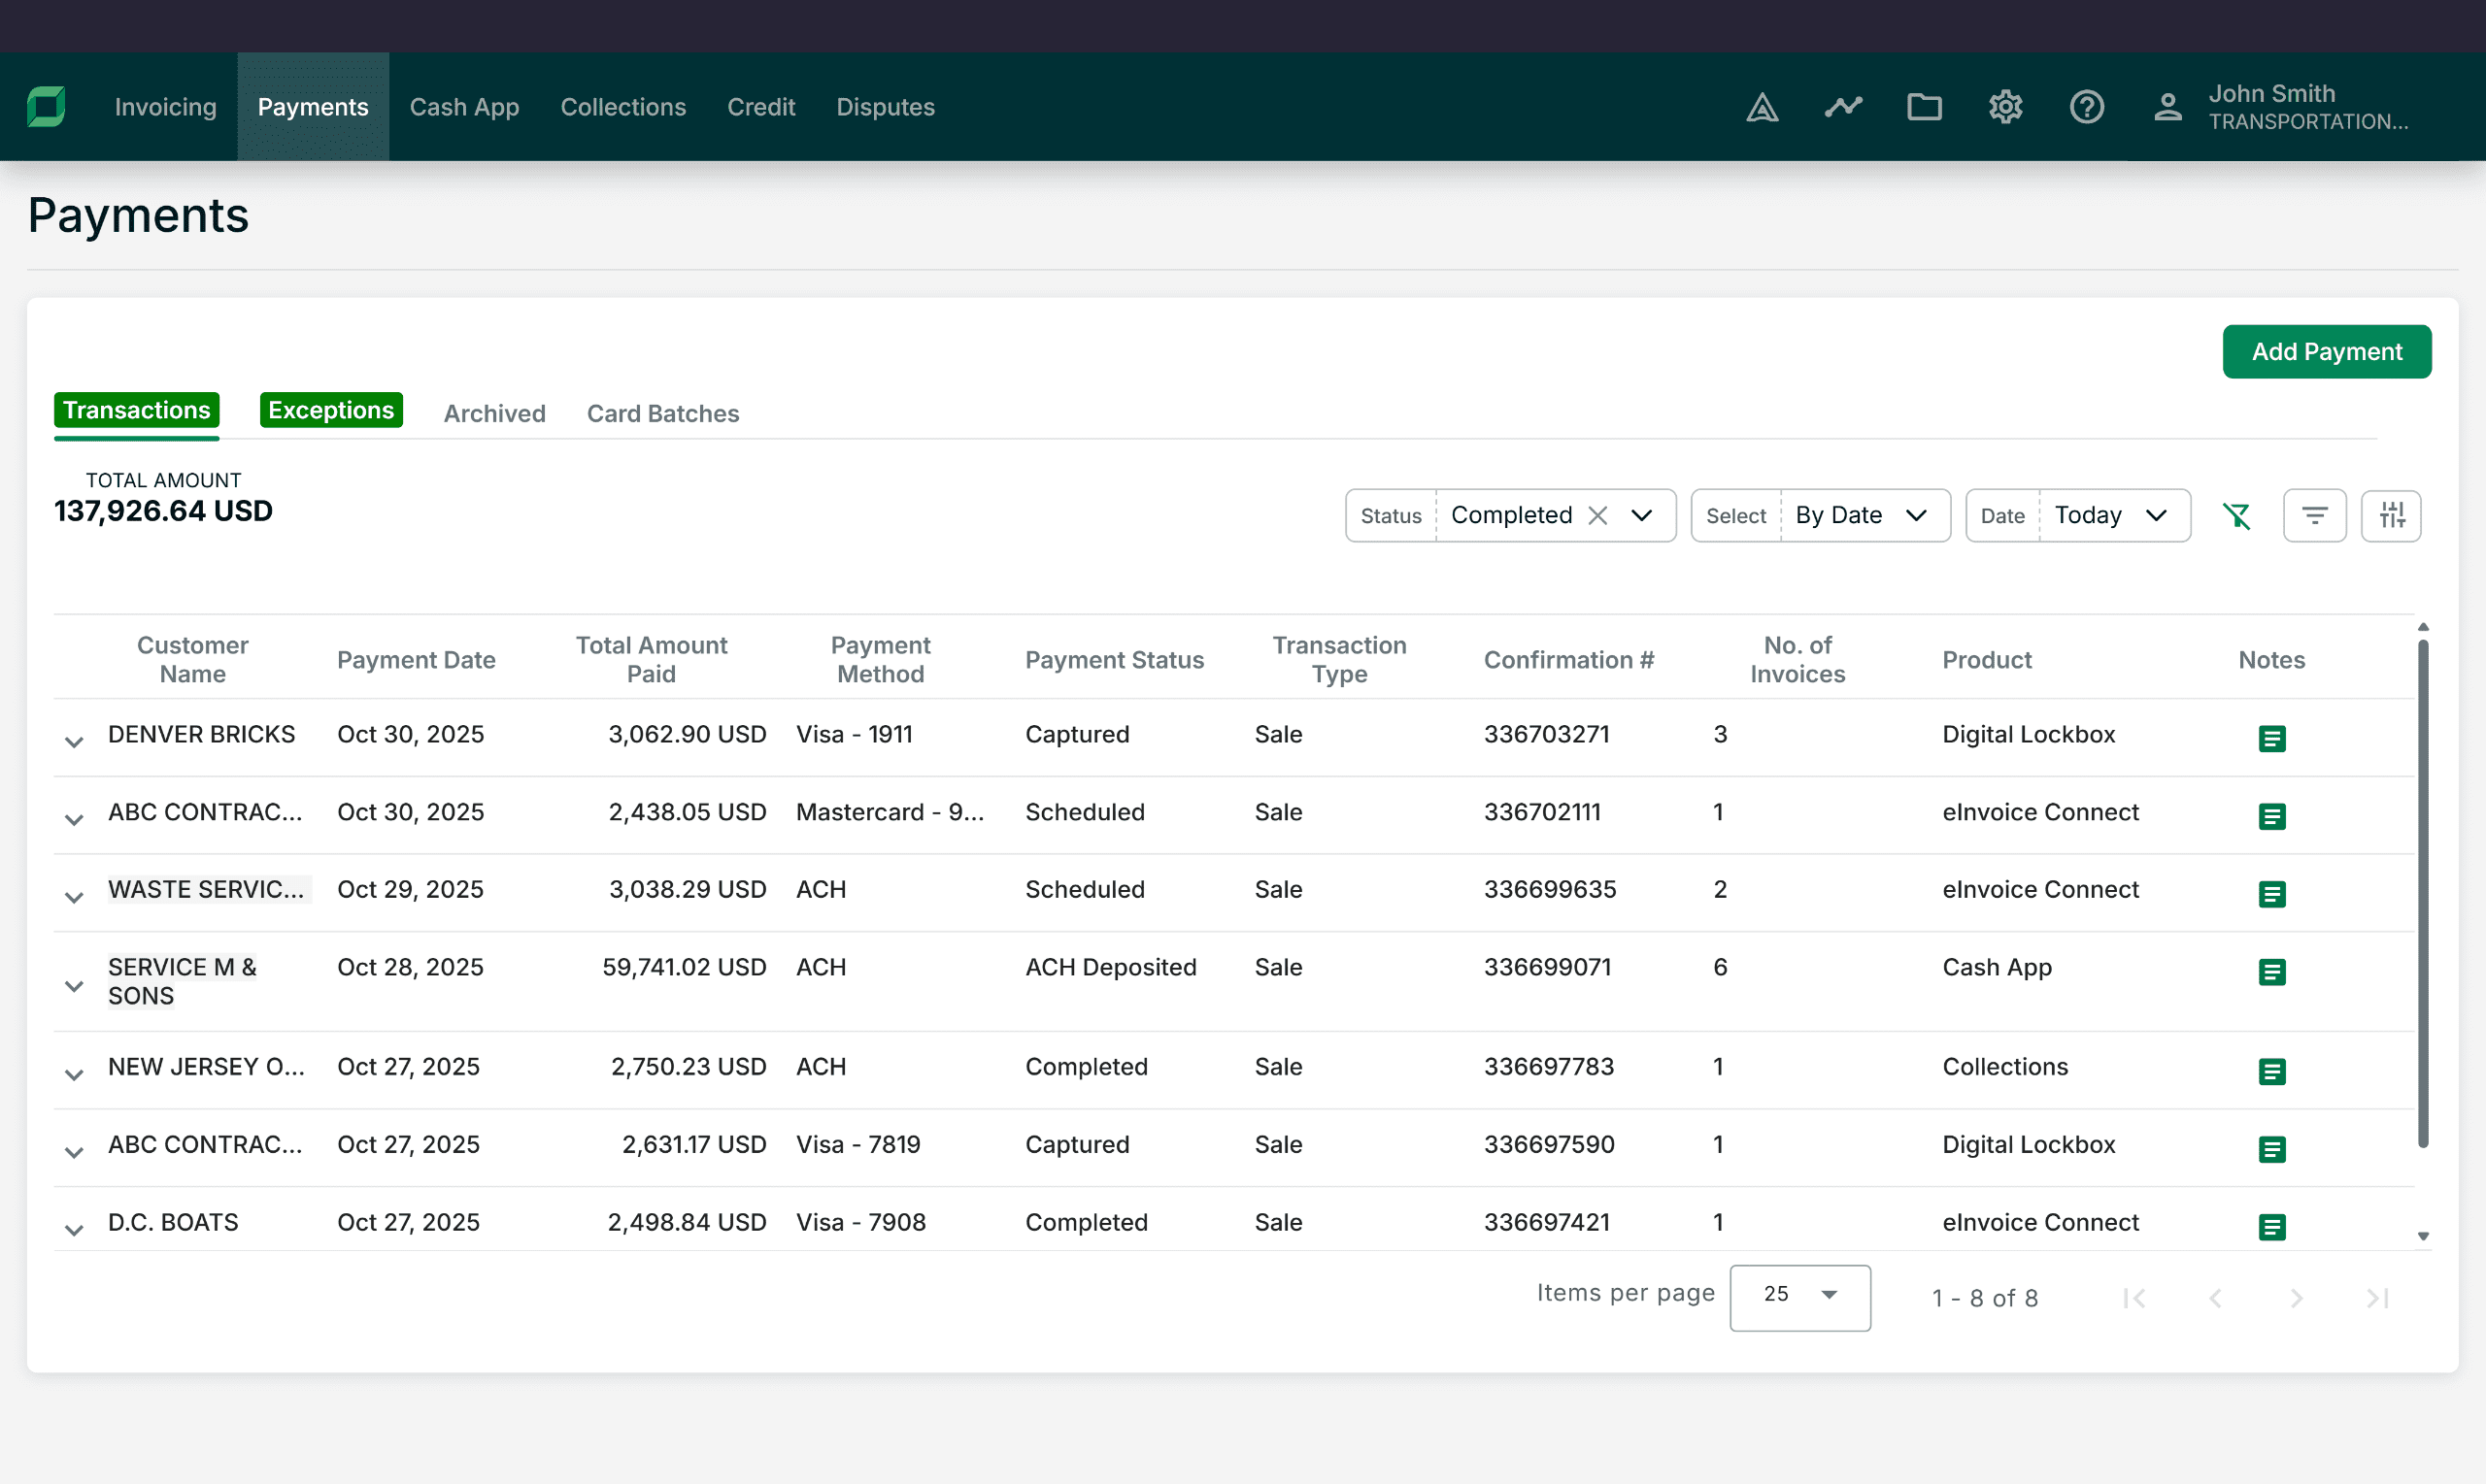Open the Date Today dropdown
This screenshot has height=1484, width=2486.
[2111, 516]
